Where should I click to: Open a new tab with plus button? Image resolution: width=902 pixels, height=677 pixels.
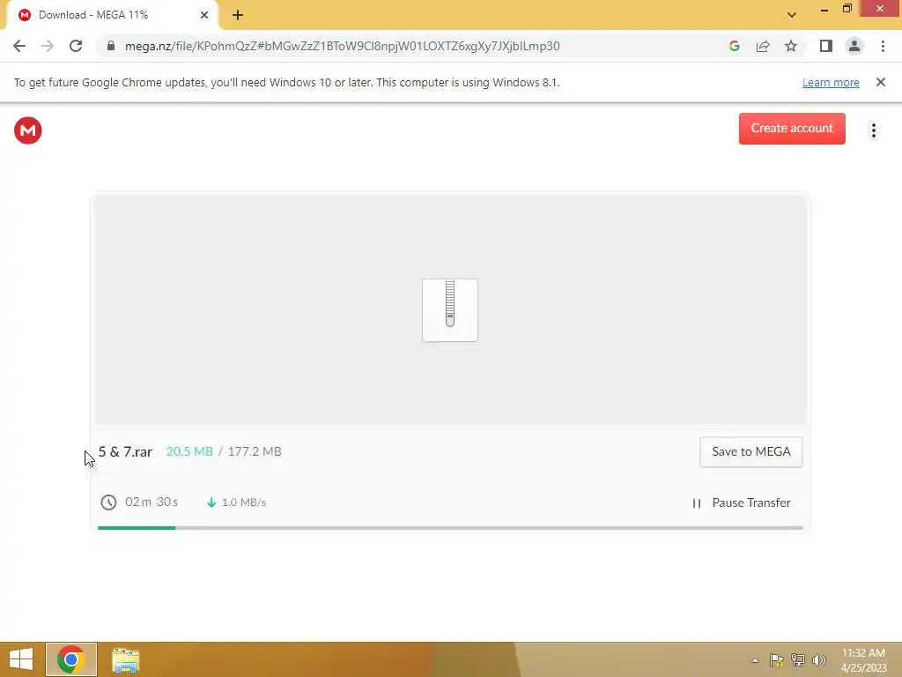238,15
